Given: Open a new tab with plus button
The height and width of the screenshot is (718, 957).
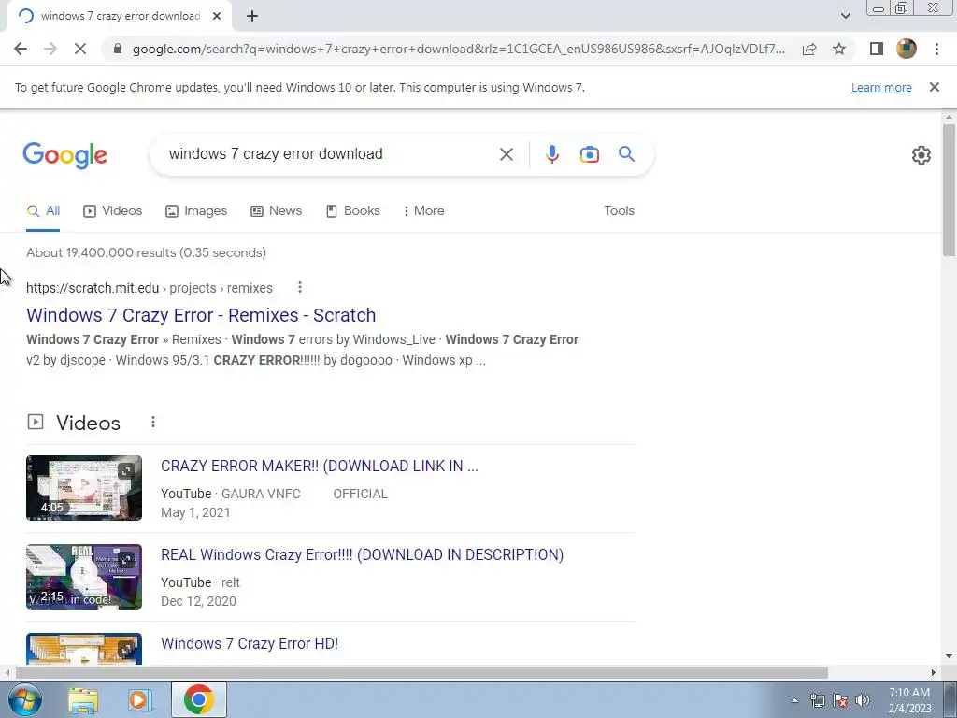Looking at the screenshot, I should click(252, 17).
